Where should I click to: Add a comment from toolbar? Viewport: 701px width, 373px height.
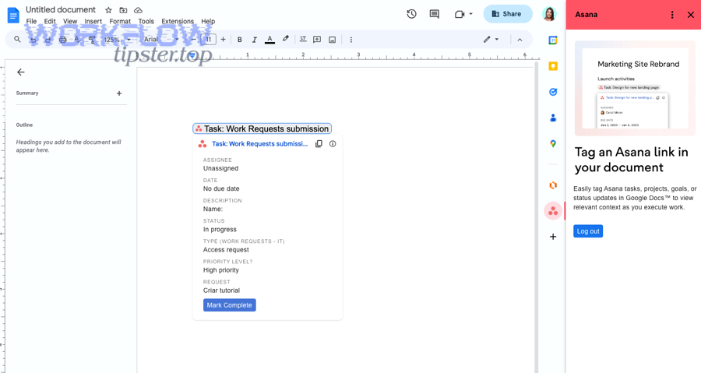pyautogui.click(x=317, y=39)
